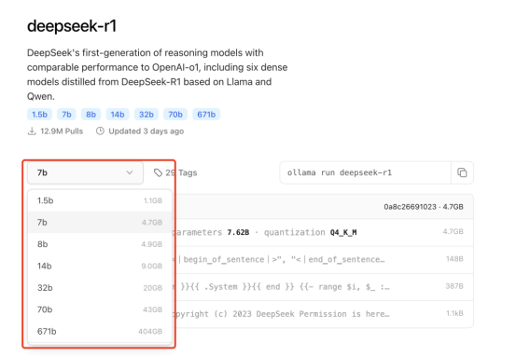Click the ollama run deepseek-r1 command field
Viewport: 516px width, 357px height.
365,172
